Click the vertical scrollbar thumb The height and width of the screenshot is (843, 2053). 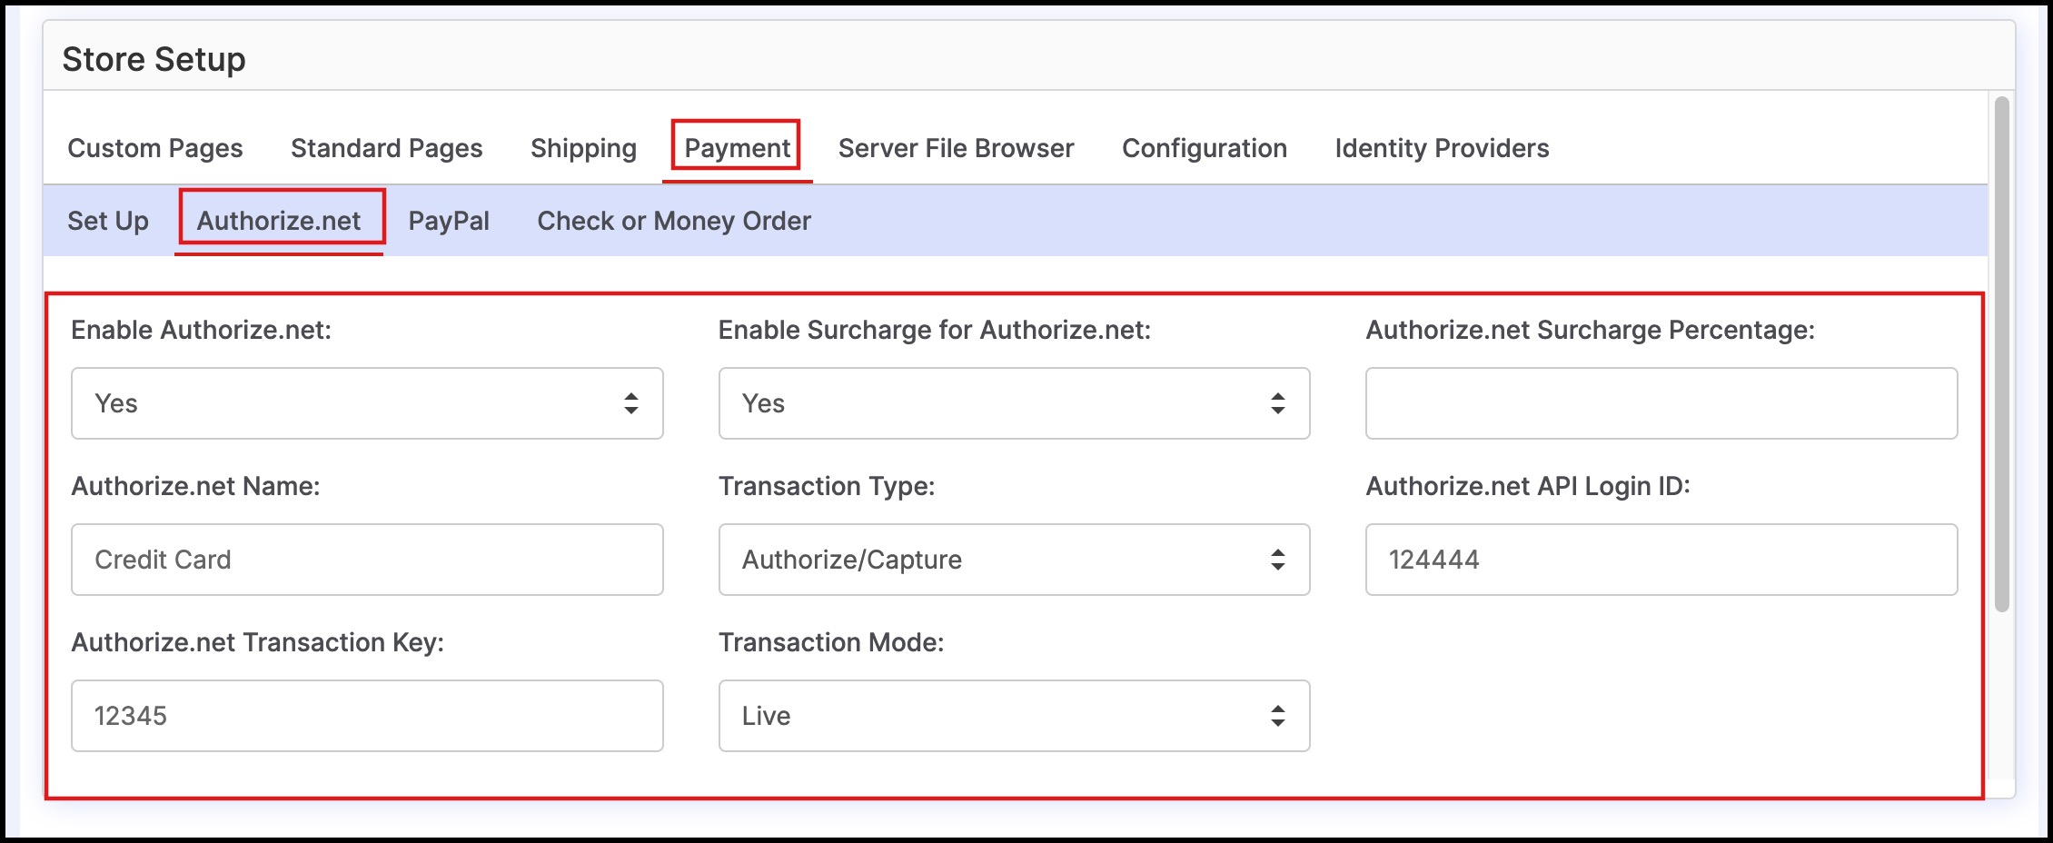pos(2001,354)
